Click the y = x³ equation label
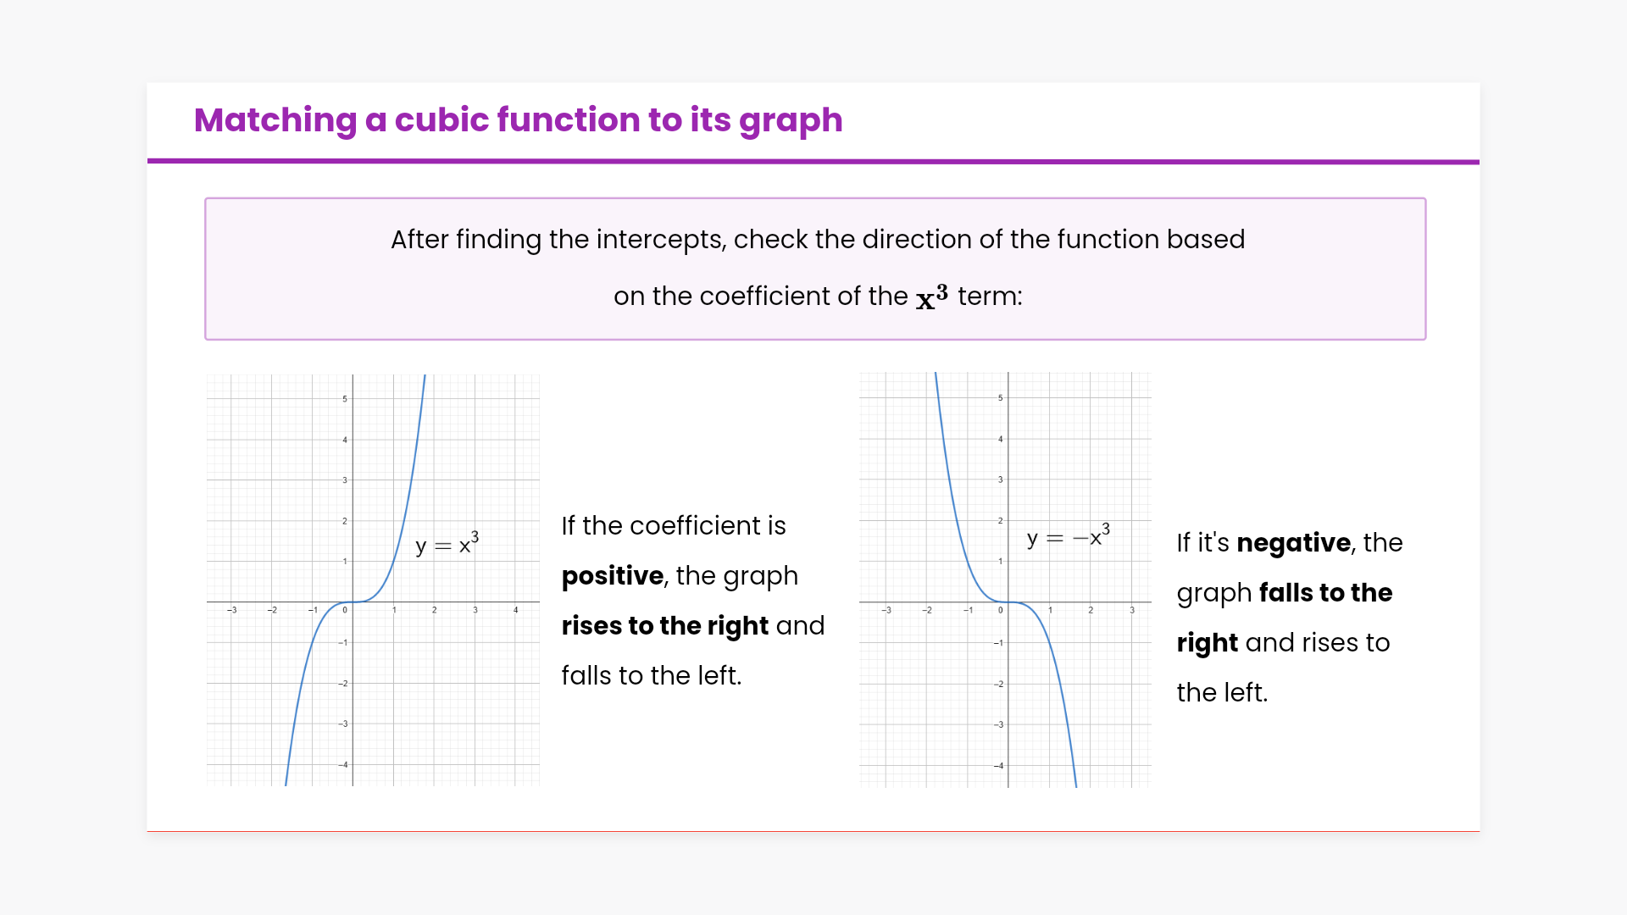Image resolution: width=1627 pixels, height=915 pixels. (x=447, y=544)
